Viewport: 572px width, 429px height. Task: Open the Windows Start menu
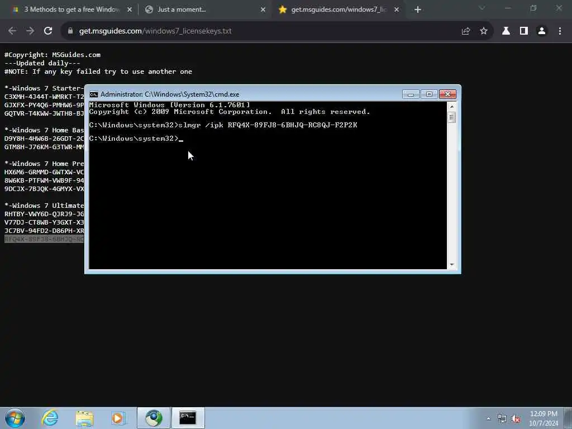15,418
